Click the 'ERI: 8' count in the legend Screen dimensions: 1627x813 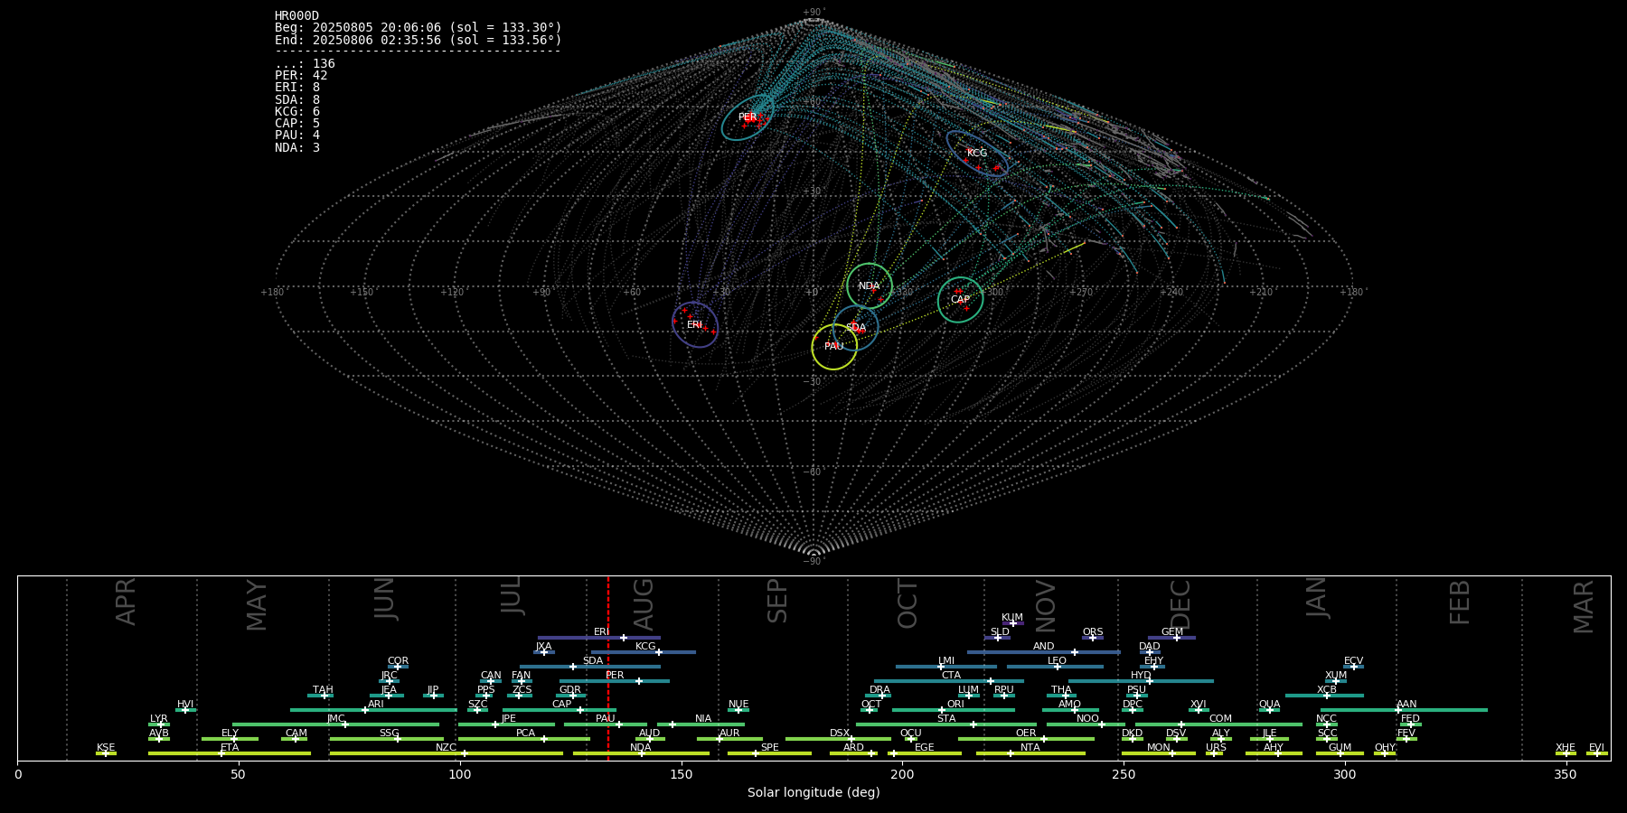[297, 88]
